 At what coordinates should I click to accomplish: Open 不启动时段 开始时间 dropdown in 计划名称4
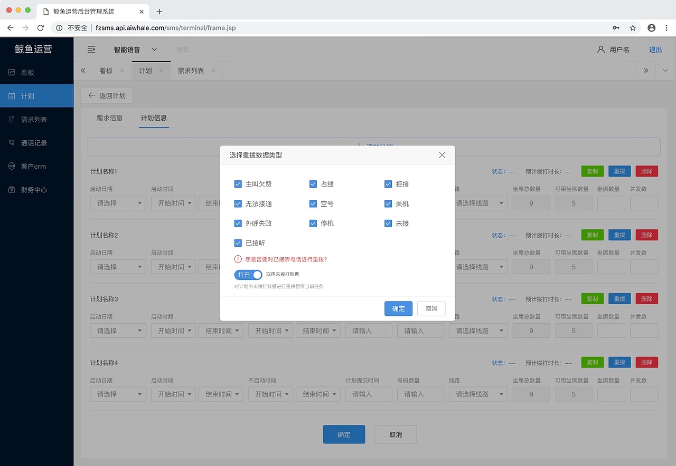[270, 394]
